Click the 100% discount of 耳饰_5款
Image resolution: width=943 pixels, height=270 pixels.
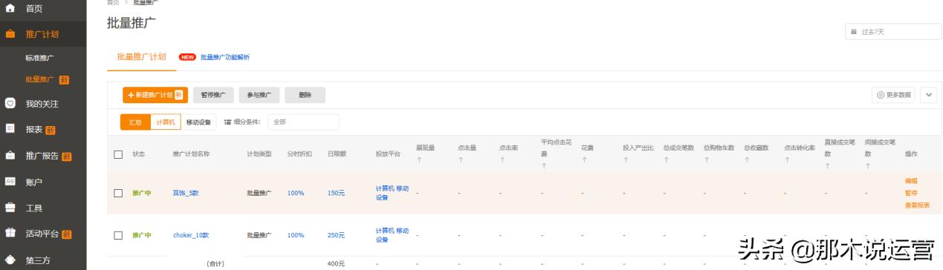(296, 193)
